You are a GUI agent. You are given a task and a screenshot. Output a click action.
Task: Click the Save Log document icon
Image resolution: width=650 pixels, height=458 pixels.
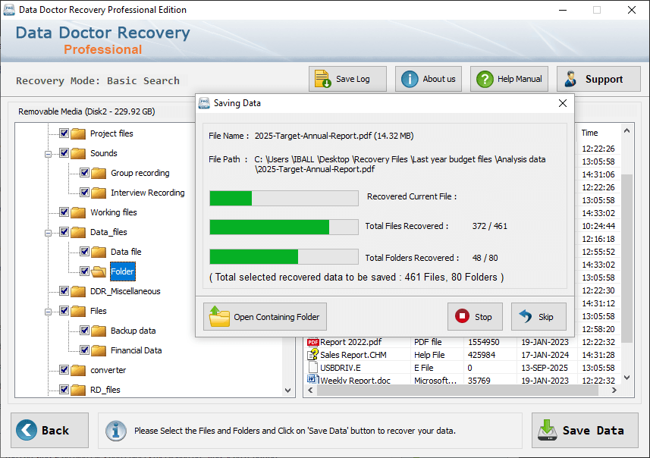tap(322, 79)
